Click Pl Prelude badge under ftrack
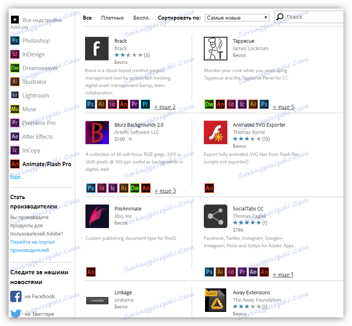 coord(145,104)
